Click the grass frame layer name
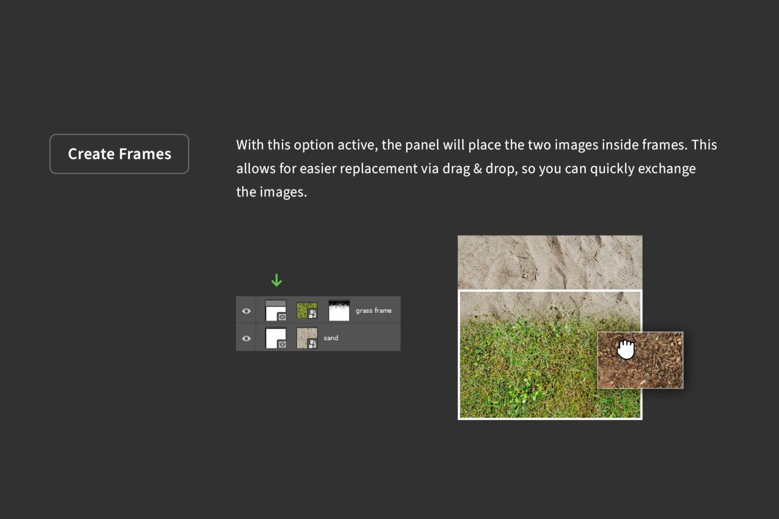 [x=373, y=310]
